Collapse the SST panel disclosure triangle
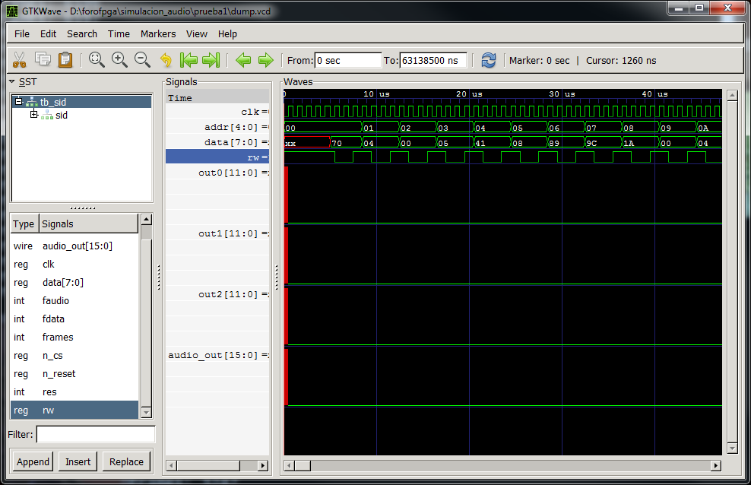The width and height of the screenshot is (751, 485). tap(12, 81)
